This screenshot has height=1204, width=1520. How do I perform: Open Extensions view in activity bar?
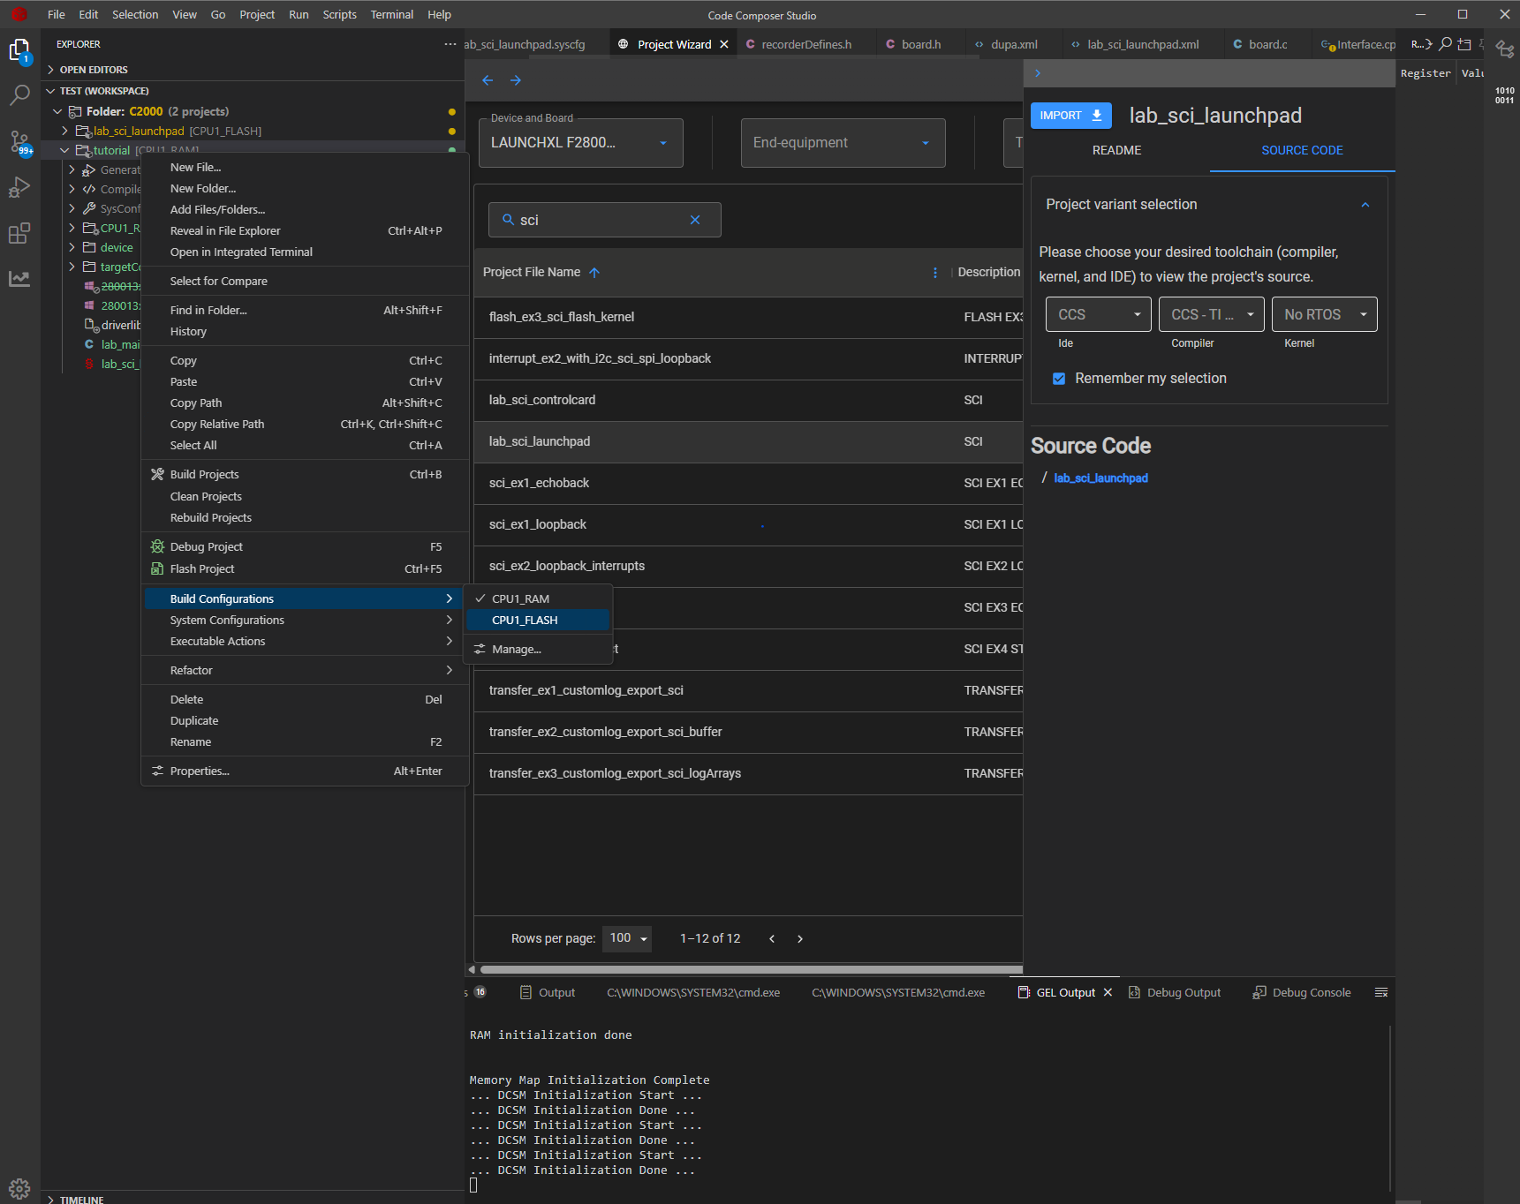point(19,233)
